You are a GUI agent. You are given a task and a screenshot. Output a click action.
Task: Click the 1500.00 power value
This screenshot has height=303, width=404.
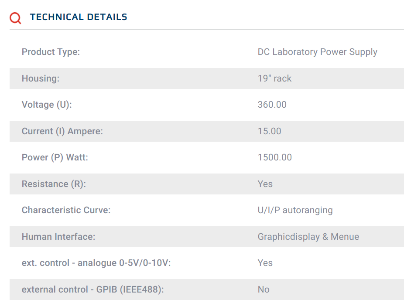pos(275,157)
